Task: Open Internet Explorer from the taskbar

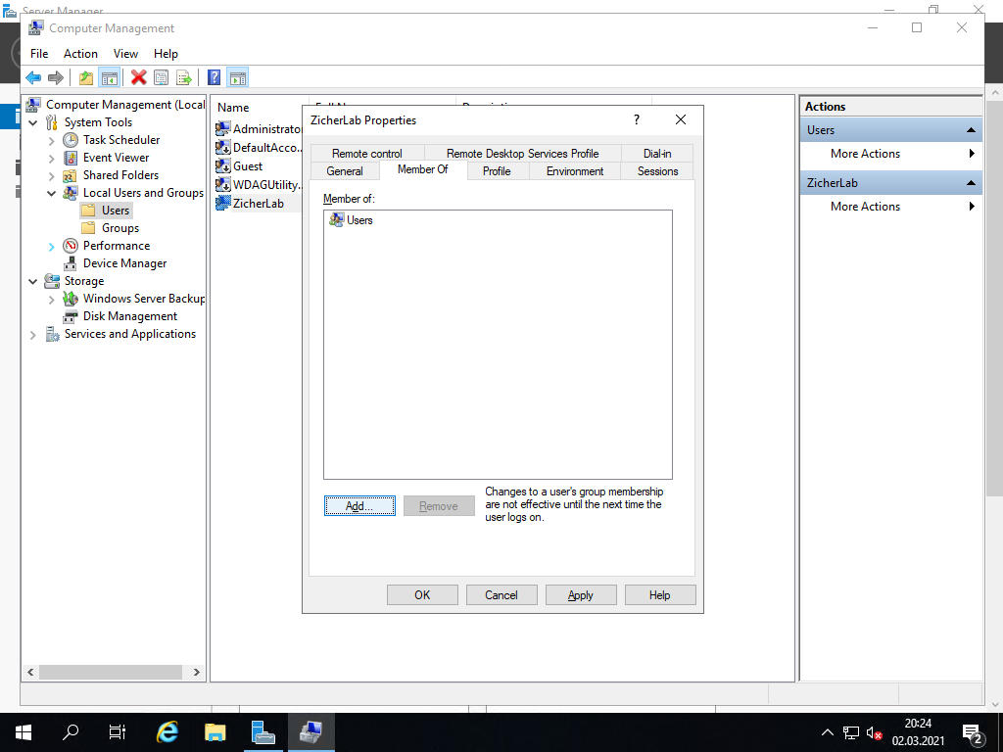Action: [x=168, y=731]
